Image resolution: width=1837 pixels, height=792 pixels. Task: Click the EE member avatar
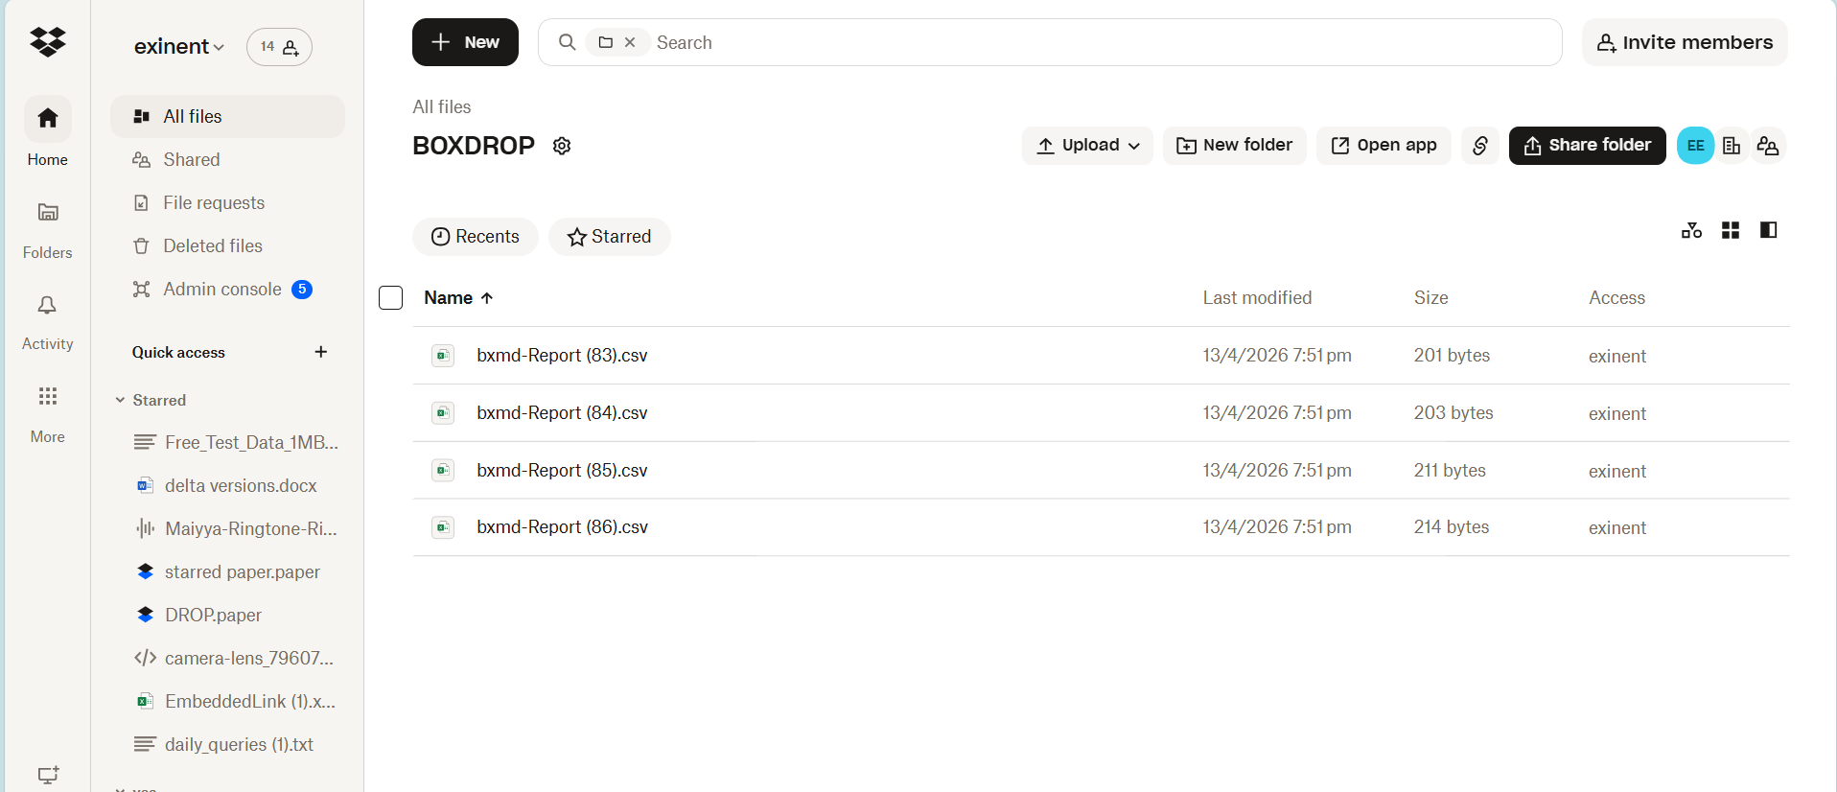point(1695,146)
